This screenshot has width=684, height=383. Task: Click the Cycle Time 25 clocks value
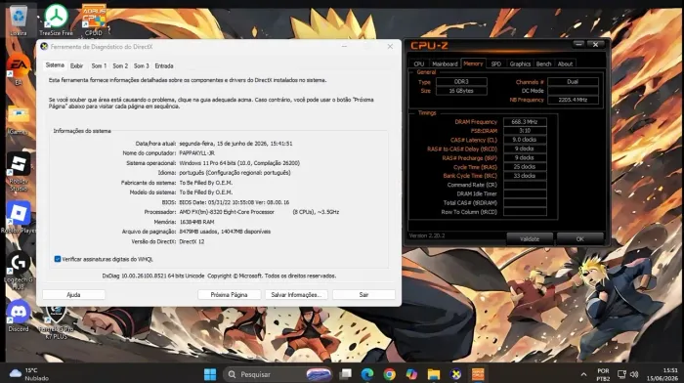click(x=525, y=167)
